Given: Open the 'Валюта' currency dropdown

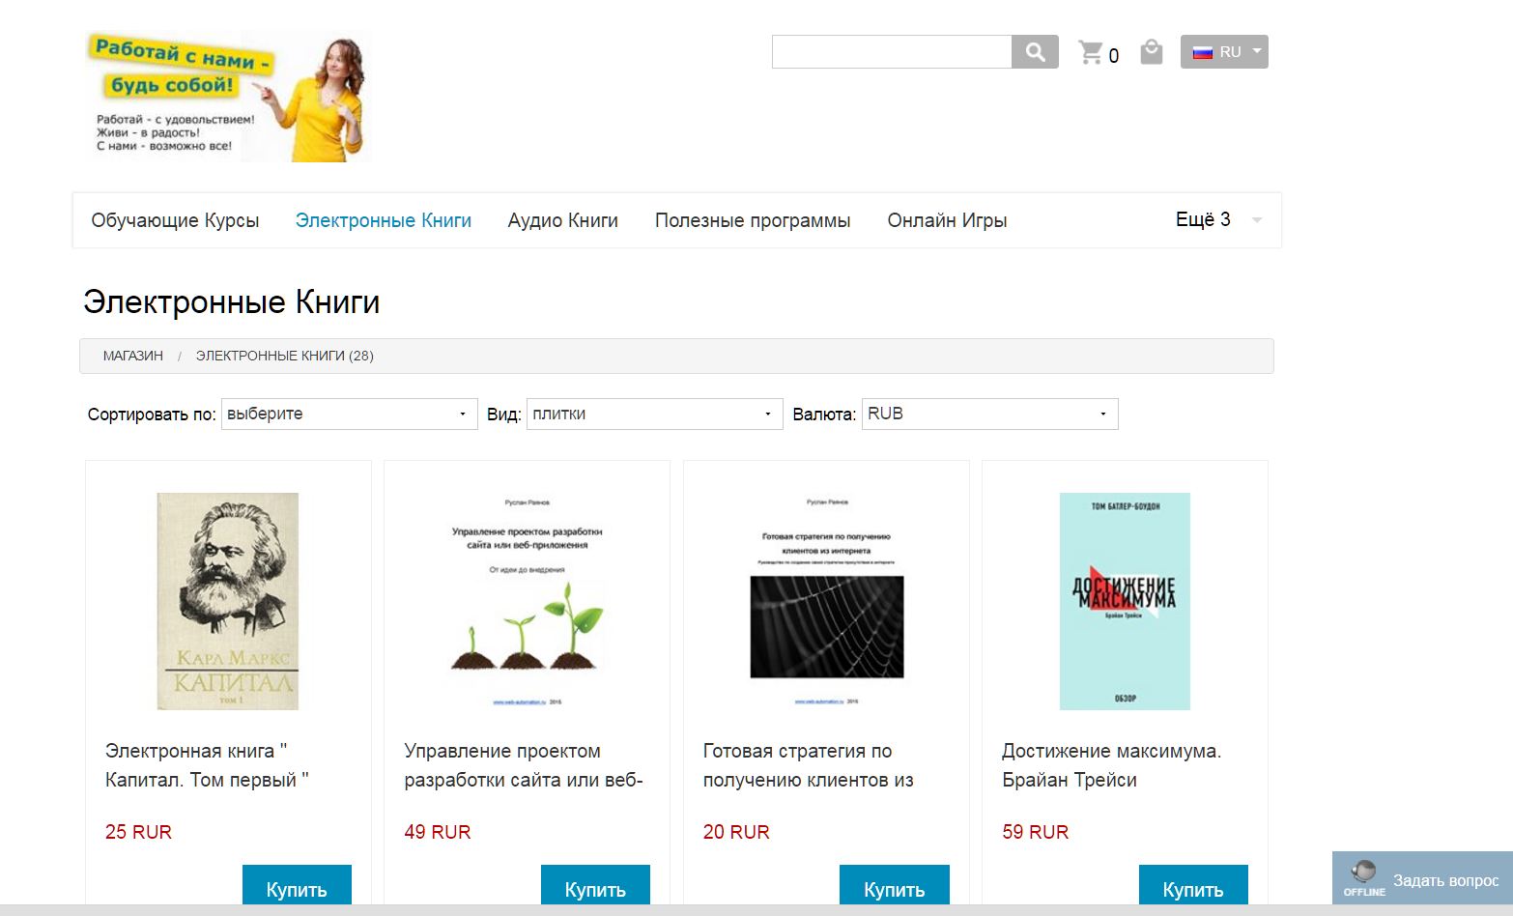Looking at the screenshot, I should point(989,414).
